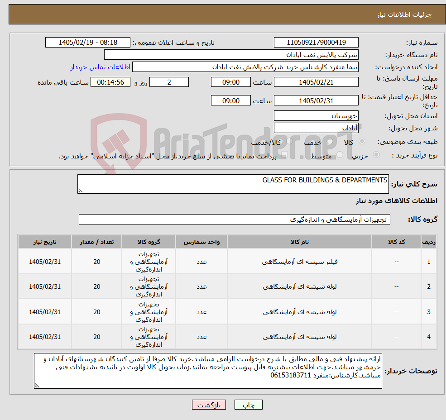Click the remaining days field showing 2
Viewport: 446px width, 420px height.
tap(169, 82)
